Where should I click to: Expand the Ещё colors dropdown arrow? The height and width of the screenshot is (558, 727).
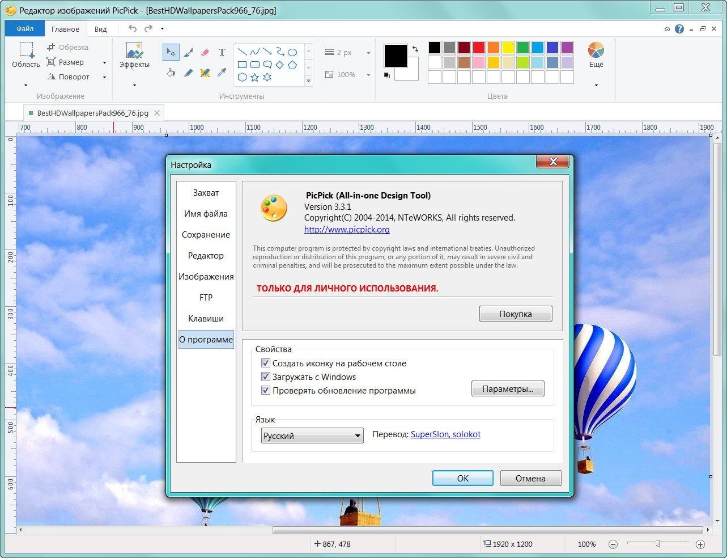pyautogui.click(x=596, y=85)
